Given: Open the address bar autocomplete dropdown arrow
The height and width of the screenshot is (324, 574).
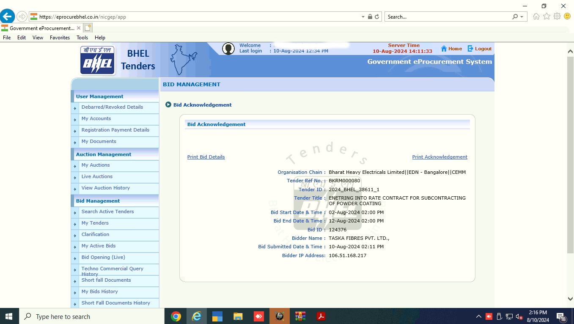Looking at the screenshot, I should coord(363,17).
